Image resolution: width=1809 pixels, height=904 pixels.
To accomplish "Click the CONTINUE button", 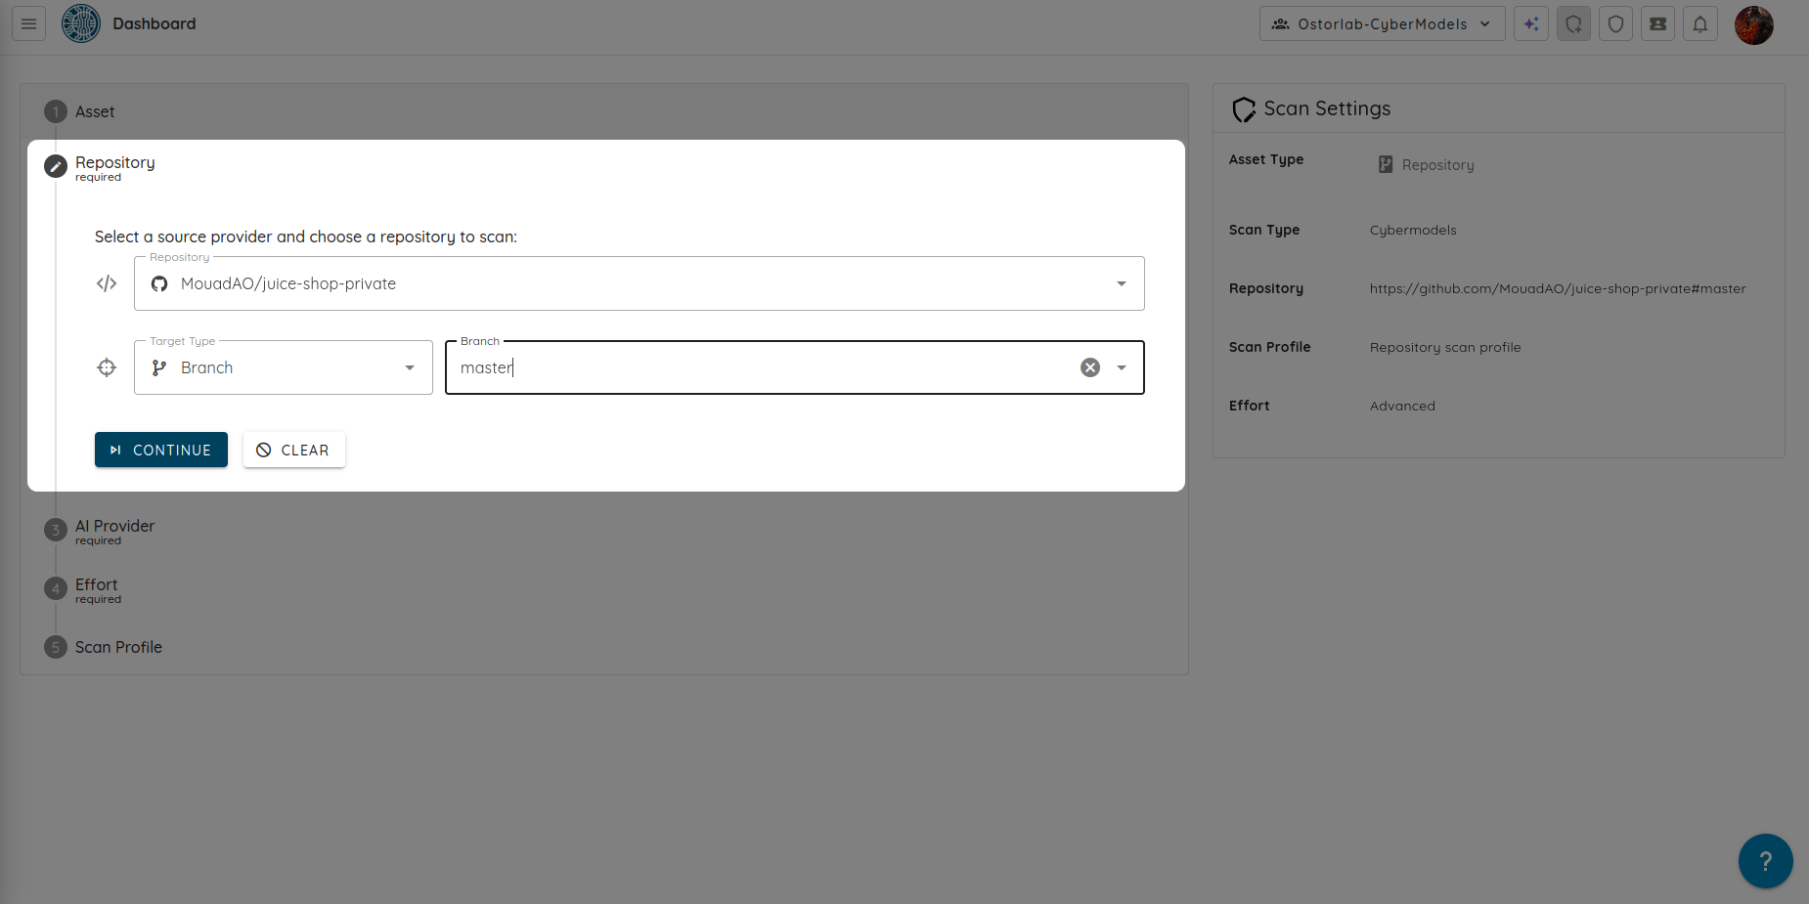I will (161, 450).
